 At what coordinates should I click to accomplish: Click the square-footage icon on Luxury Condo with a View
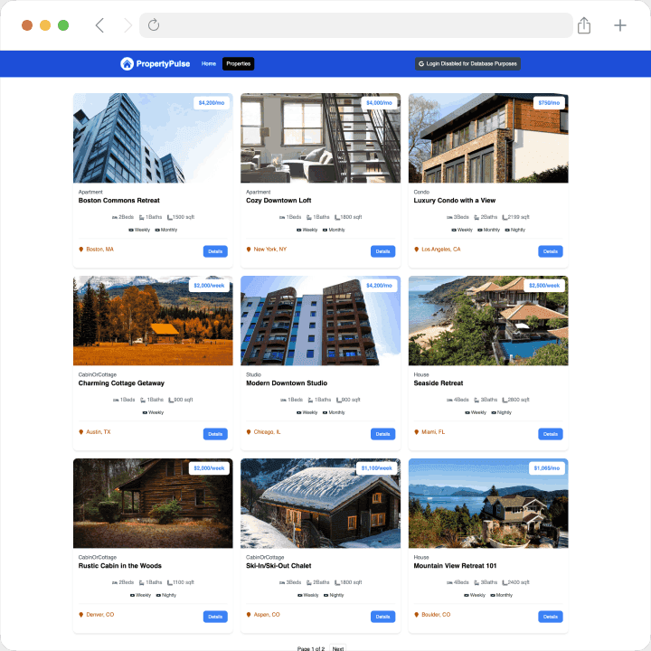click(x=505, y=217)
